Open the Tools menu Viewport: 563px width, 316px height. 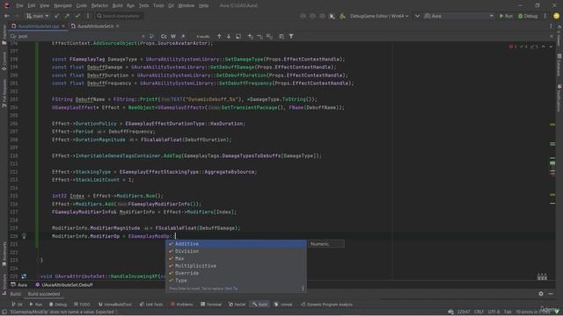pyautogui.click(x=158, y=5)
